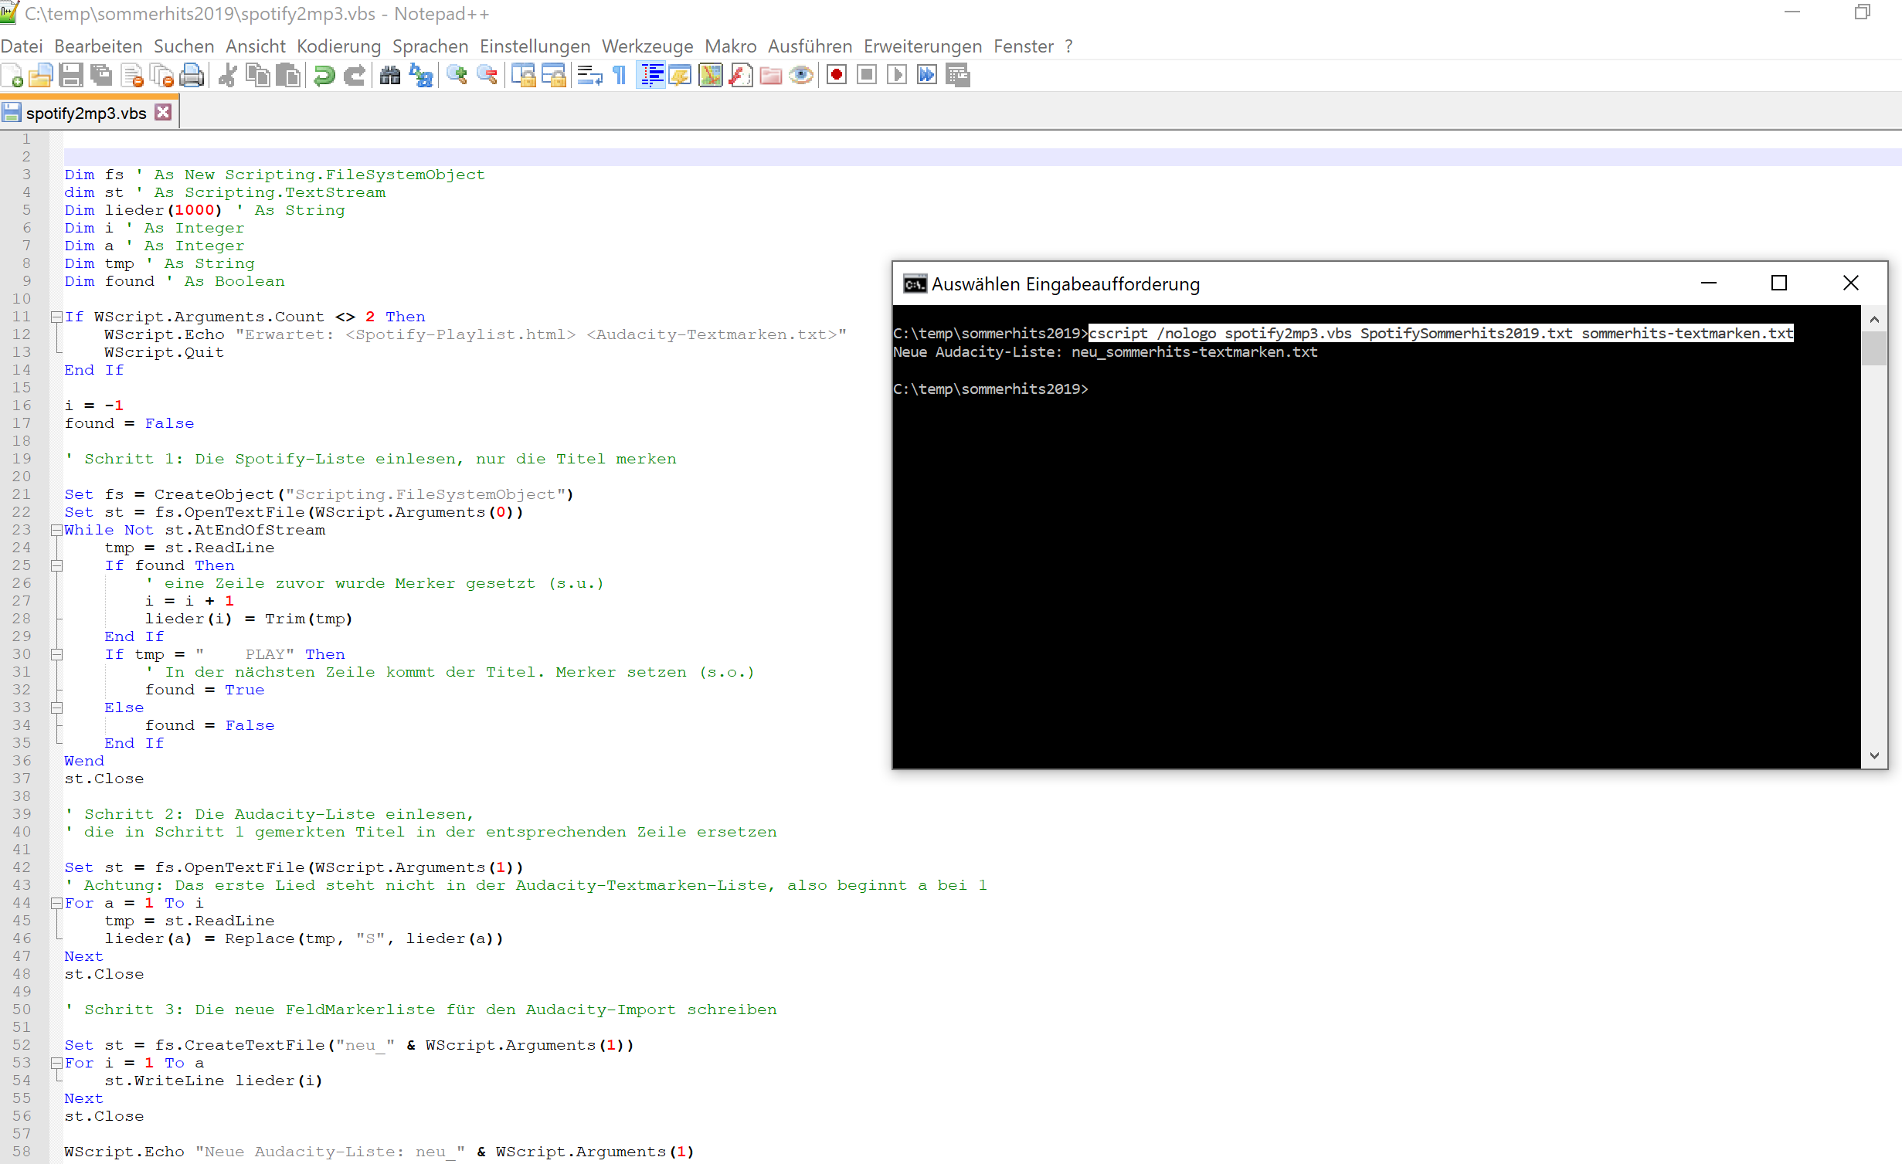The height and width of the screenshot is (1164, 1902).
Task: Open the Werkzeuge menu
Action: 647,46
